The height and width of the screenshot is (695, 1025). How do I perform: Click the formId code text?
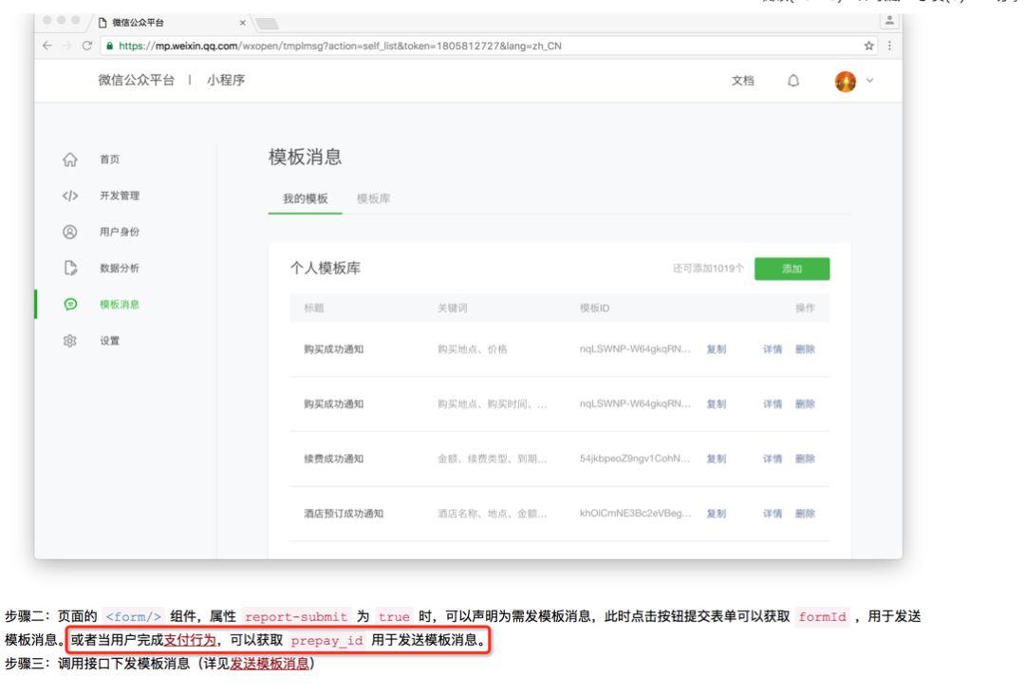[x=822, y=616]
